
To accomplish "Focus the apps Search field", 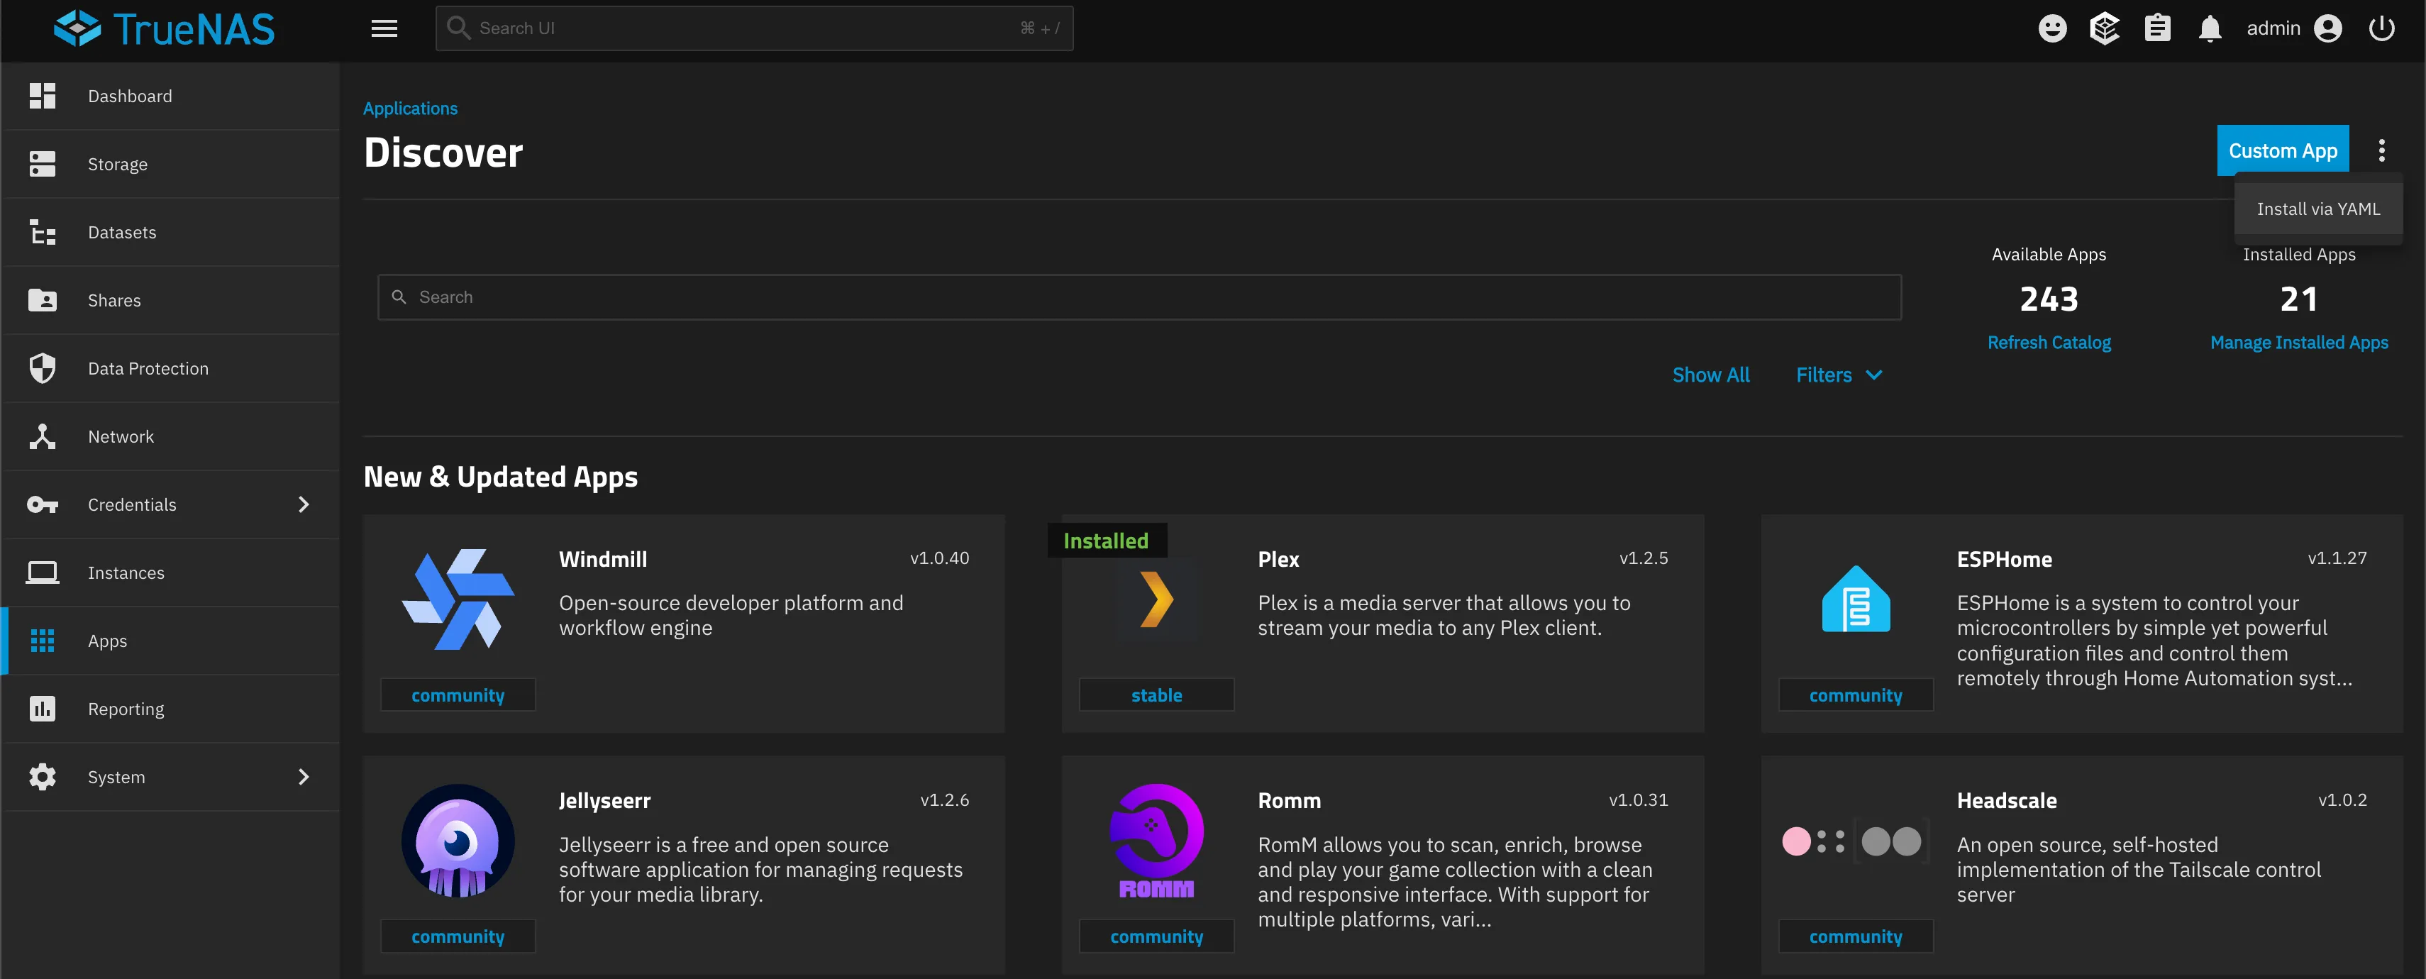I will click(x=1139, y=297).
